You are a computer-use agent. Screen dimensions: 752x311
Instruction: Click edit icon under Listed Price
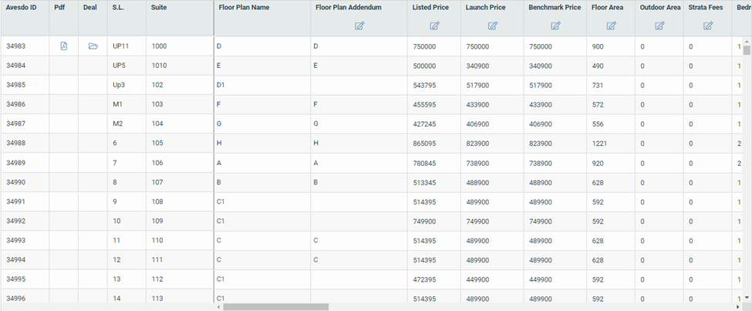pyautogui.click(x=434, y=26)
